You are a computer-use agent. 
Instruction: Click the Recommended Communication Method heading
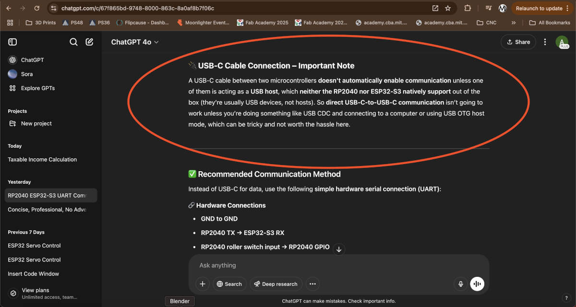(x=264, y=174)
